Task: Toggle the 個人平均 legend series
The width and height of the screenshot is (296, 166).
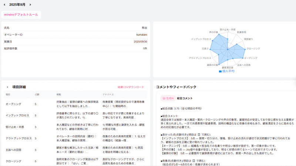Action: click(226, 71)
